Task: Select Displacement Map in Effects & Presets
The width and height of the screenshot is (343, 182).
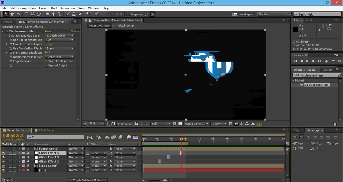Action: point(316,85)
